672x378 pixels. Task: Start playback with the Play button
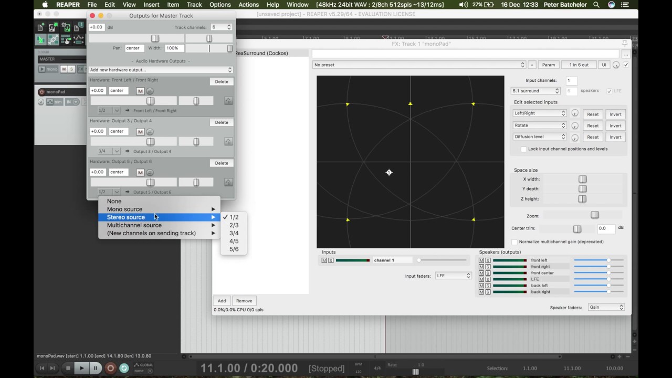pos(81,369)
